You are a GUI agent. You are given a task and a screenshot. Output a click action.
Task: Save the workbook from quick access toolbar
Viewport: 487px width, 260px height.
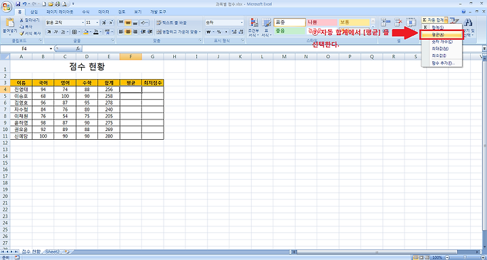(x=18, y=4)
